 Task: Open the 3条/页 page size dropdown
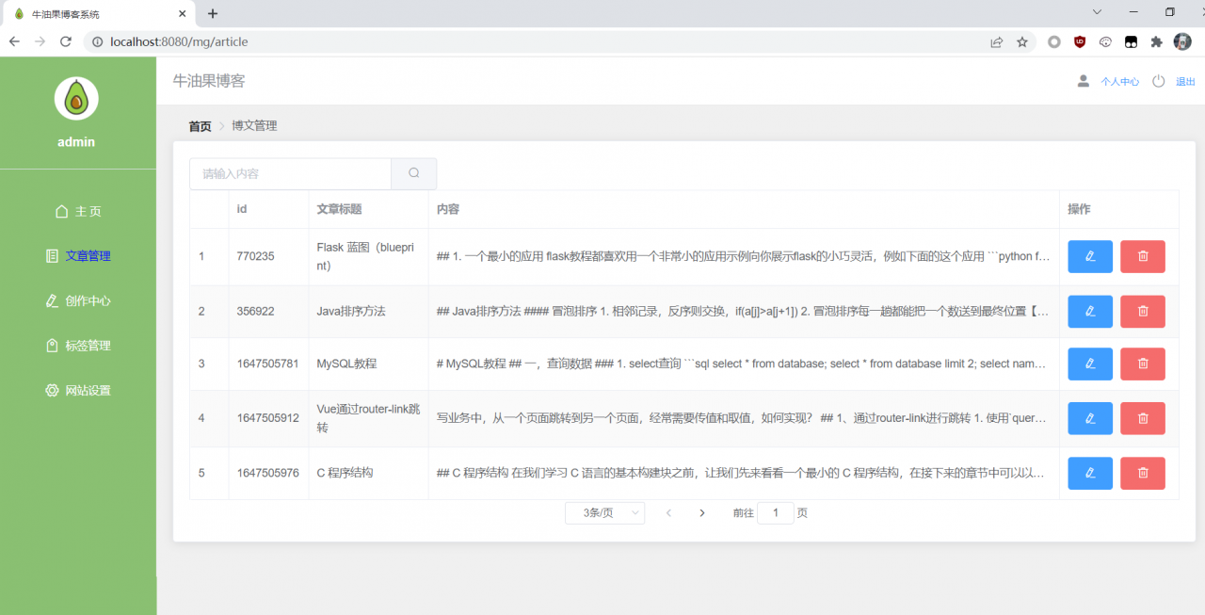click(605, 513)
